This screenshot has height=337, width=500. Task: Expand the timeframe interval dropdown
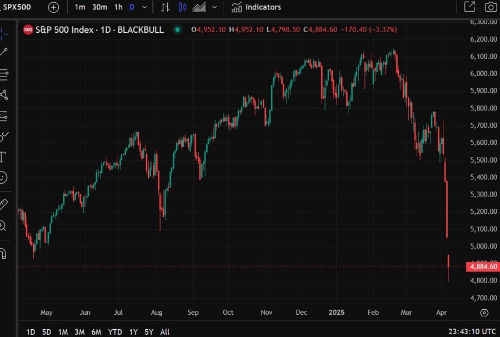click(x=144, y=7)
